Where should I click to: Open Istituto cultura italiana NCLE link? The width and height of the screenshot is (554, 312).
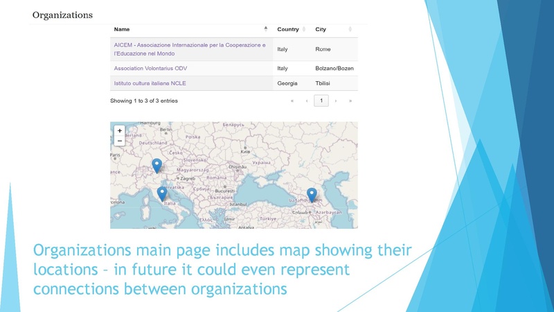click(x=150, y=83)
